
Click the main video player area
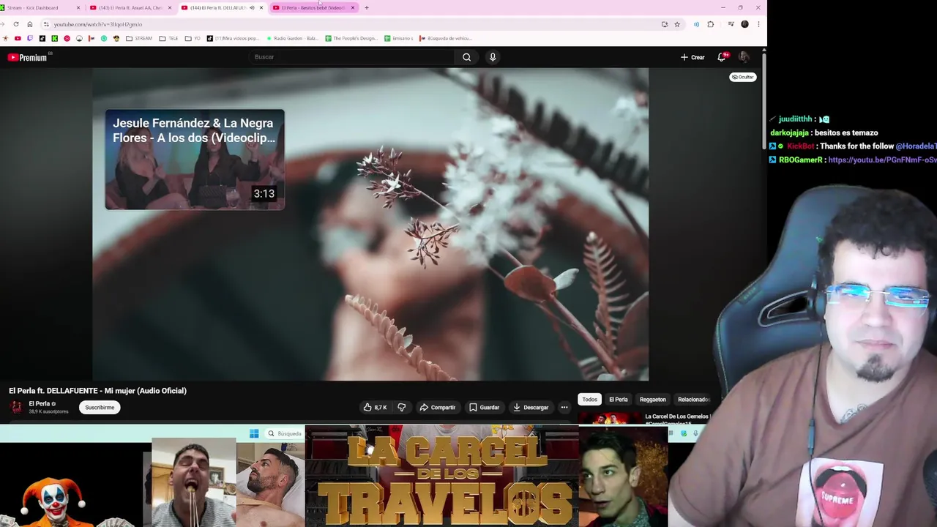pos(370,224)
